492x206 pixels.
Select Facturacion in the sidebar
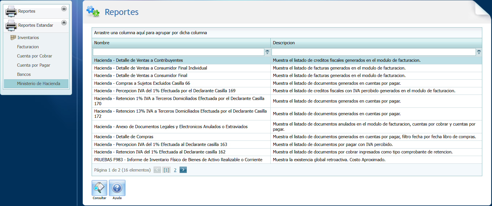[x=28, y=47]
